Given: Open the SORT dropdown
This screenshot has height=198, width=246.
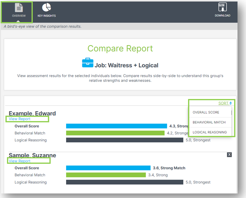Looking at the screenshot, I should point(224,103).
